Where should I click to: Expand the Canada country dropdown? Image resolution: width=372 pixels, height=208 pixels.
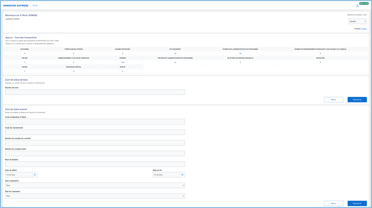click(x=357, y=21)
